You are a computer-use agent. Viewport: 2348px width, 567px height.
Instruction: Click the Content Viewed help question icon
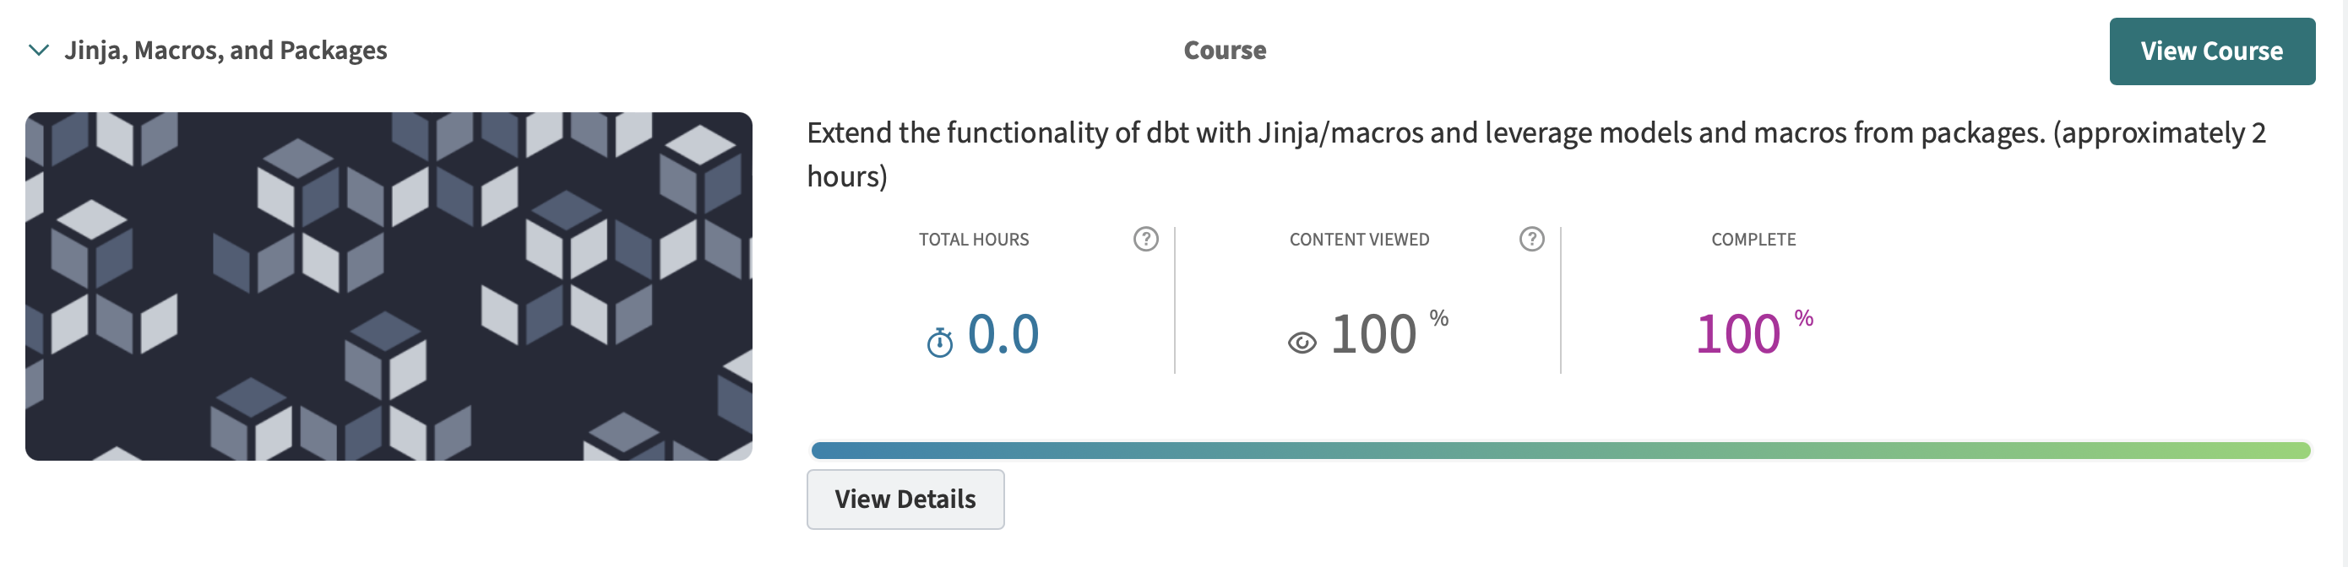tap(1531, 239)
